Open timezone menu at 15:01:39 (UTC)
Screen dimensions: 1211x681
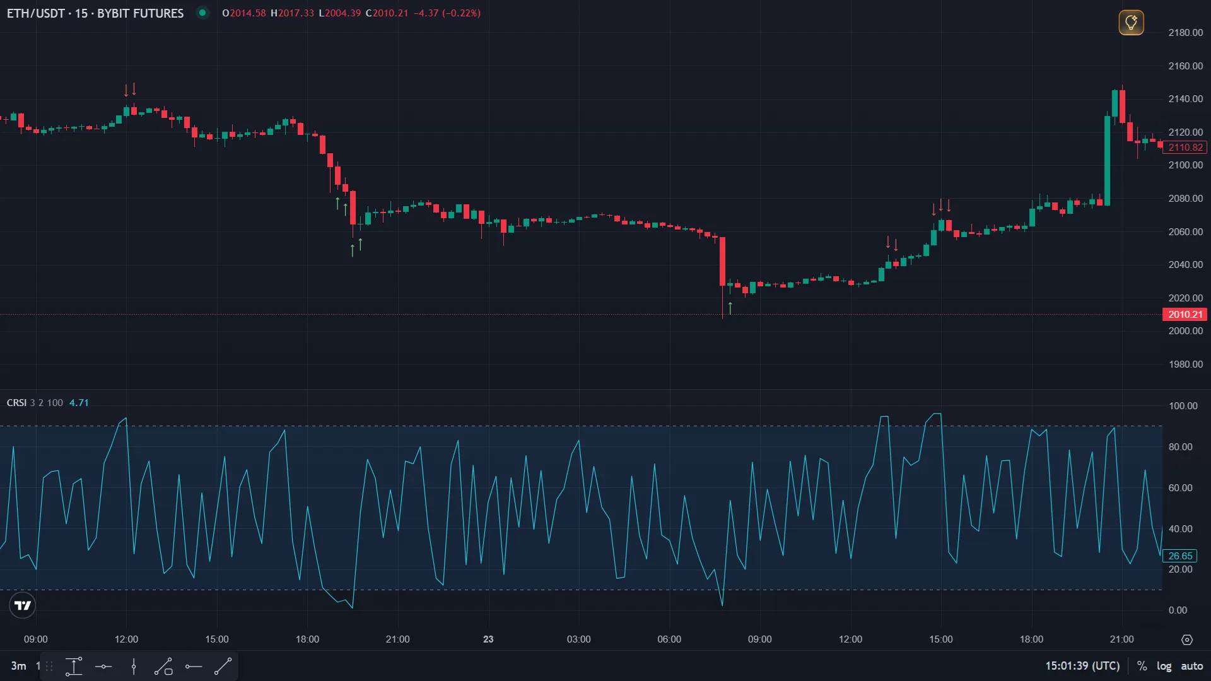[x=1082, y=666]
